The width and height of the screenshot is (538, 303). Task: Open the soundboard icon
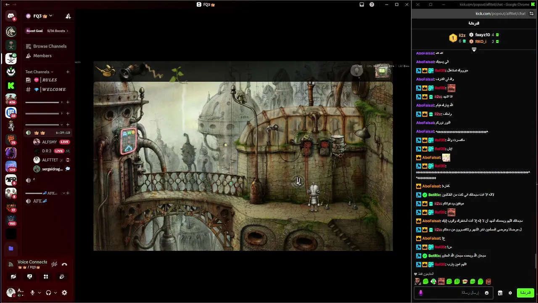(x=62, y=276)
